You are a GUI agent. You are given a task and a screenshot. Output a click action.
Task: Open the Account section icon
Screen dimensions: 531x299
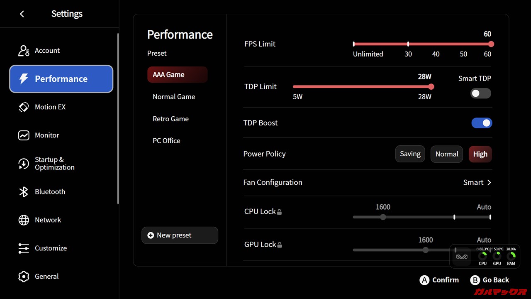pos(24,51)
